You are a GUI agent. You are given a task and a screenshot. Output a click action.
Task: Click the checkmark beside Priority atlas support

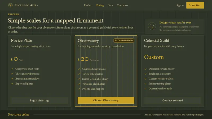[x=79, y=89]
